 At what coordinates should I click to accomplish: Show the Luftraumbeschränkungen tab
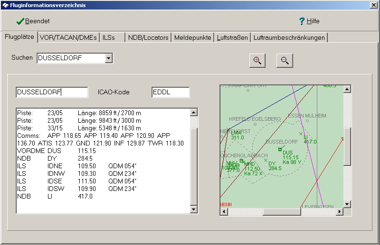[289, 38]
